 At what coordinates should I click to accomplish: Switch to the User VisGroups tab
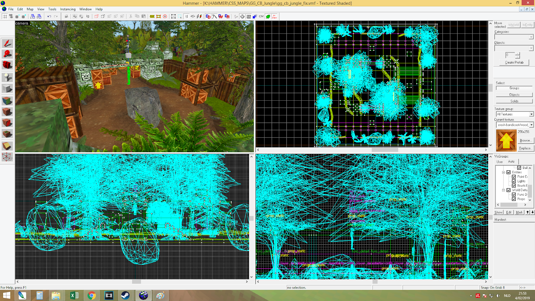pyautogui.click(x=500, y=162)
